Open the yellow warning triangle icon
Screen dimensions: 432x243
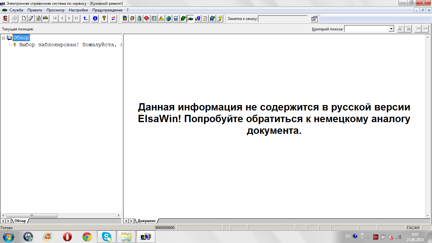tap(161, 18)
